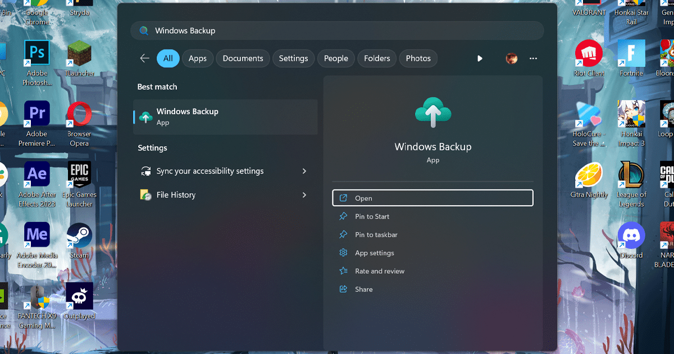Expand the Sync your accessibility settings arrow
Viewport: 674px width, 354px height.
(304, 171)
